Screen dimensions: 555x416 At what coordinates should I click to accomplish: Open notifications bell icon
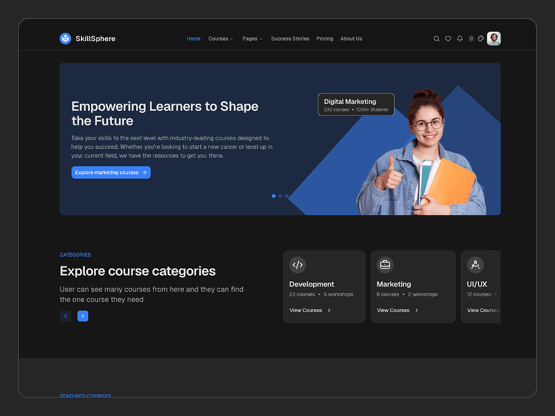[x=460, y=39]
